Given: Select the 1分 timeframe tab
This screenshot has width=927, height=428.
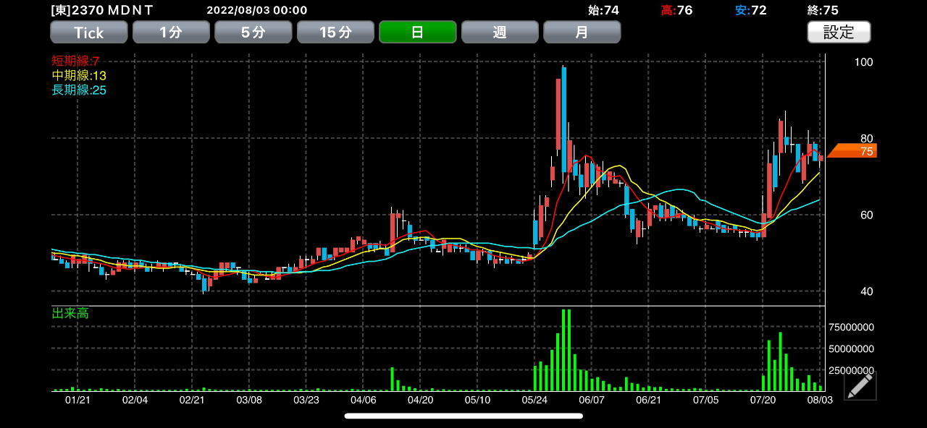Looking at the screenshot, I should click(x=171, y=32).
